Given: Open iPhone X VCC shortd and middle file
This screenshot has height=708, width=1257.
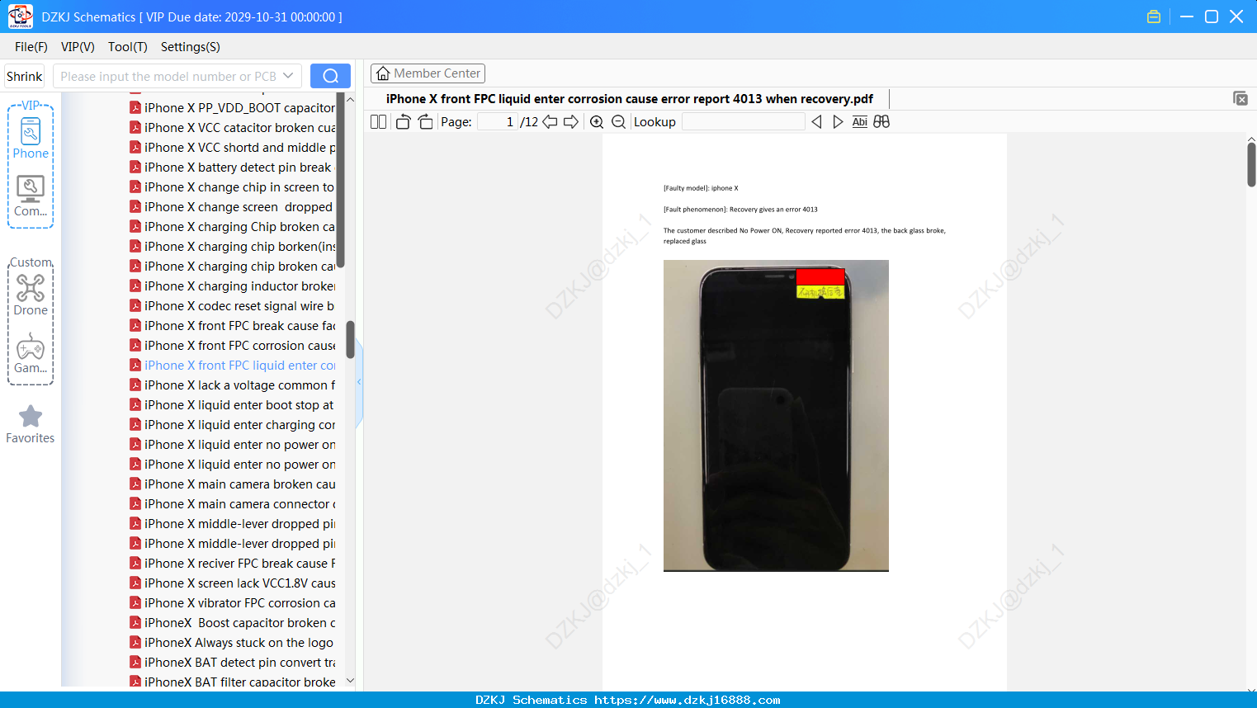Looking at the screenshot, I should [233, 148].
